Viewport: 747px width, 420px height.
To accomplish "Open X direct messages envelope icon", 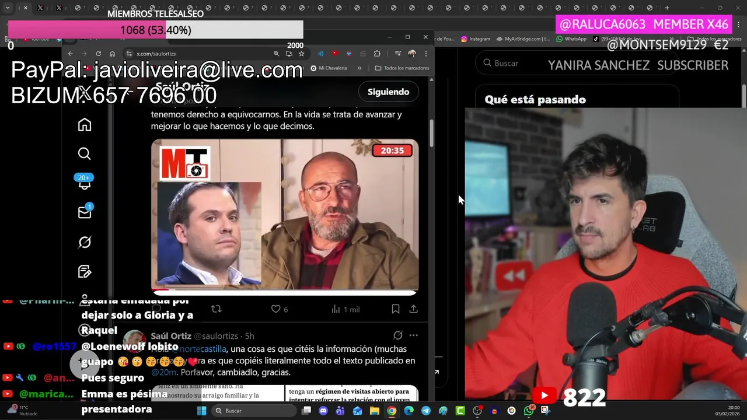I will pos(85,212).
